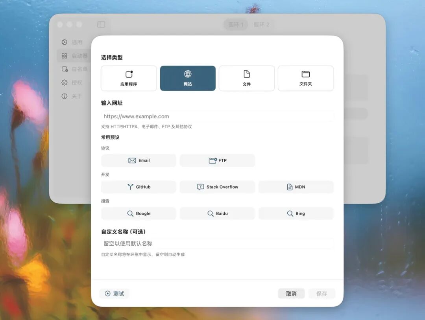Choose the GitHub developer preset
Screen dimensions: 425x320
click(139, 187)
